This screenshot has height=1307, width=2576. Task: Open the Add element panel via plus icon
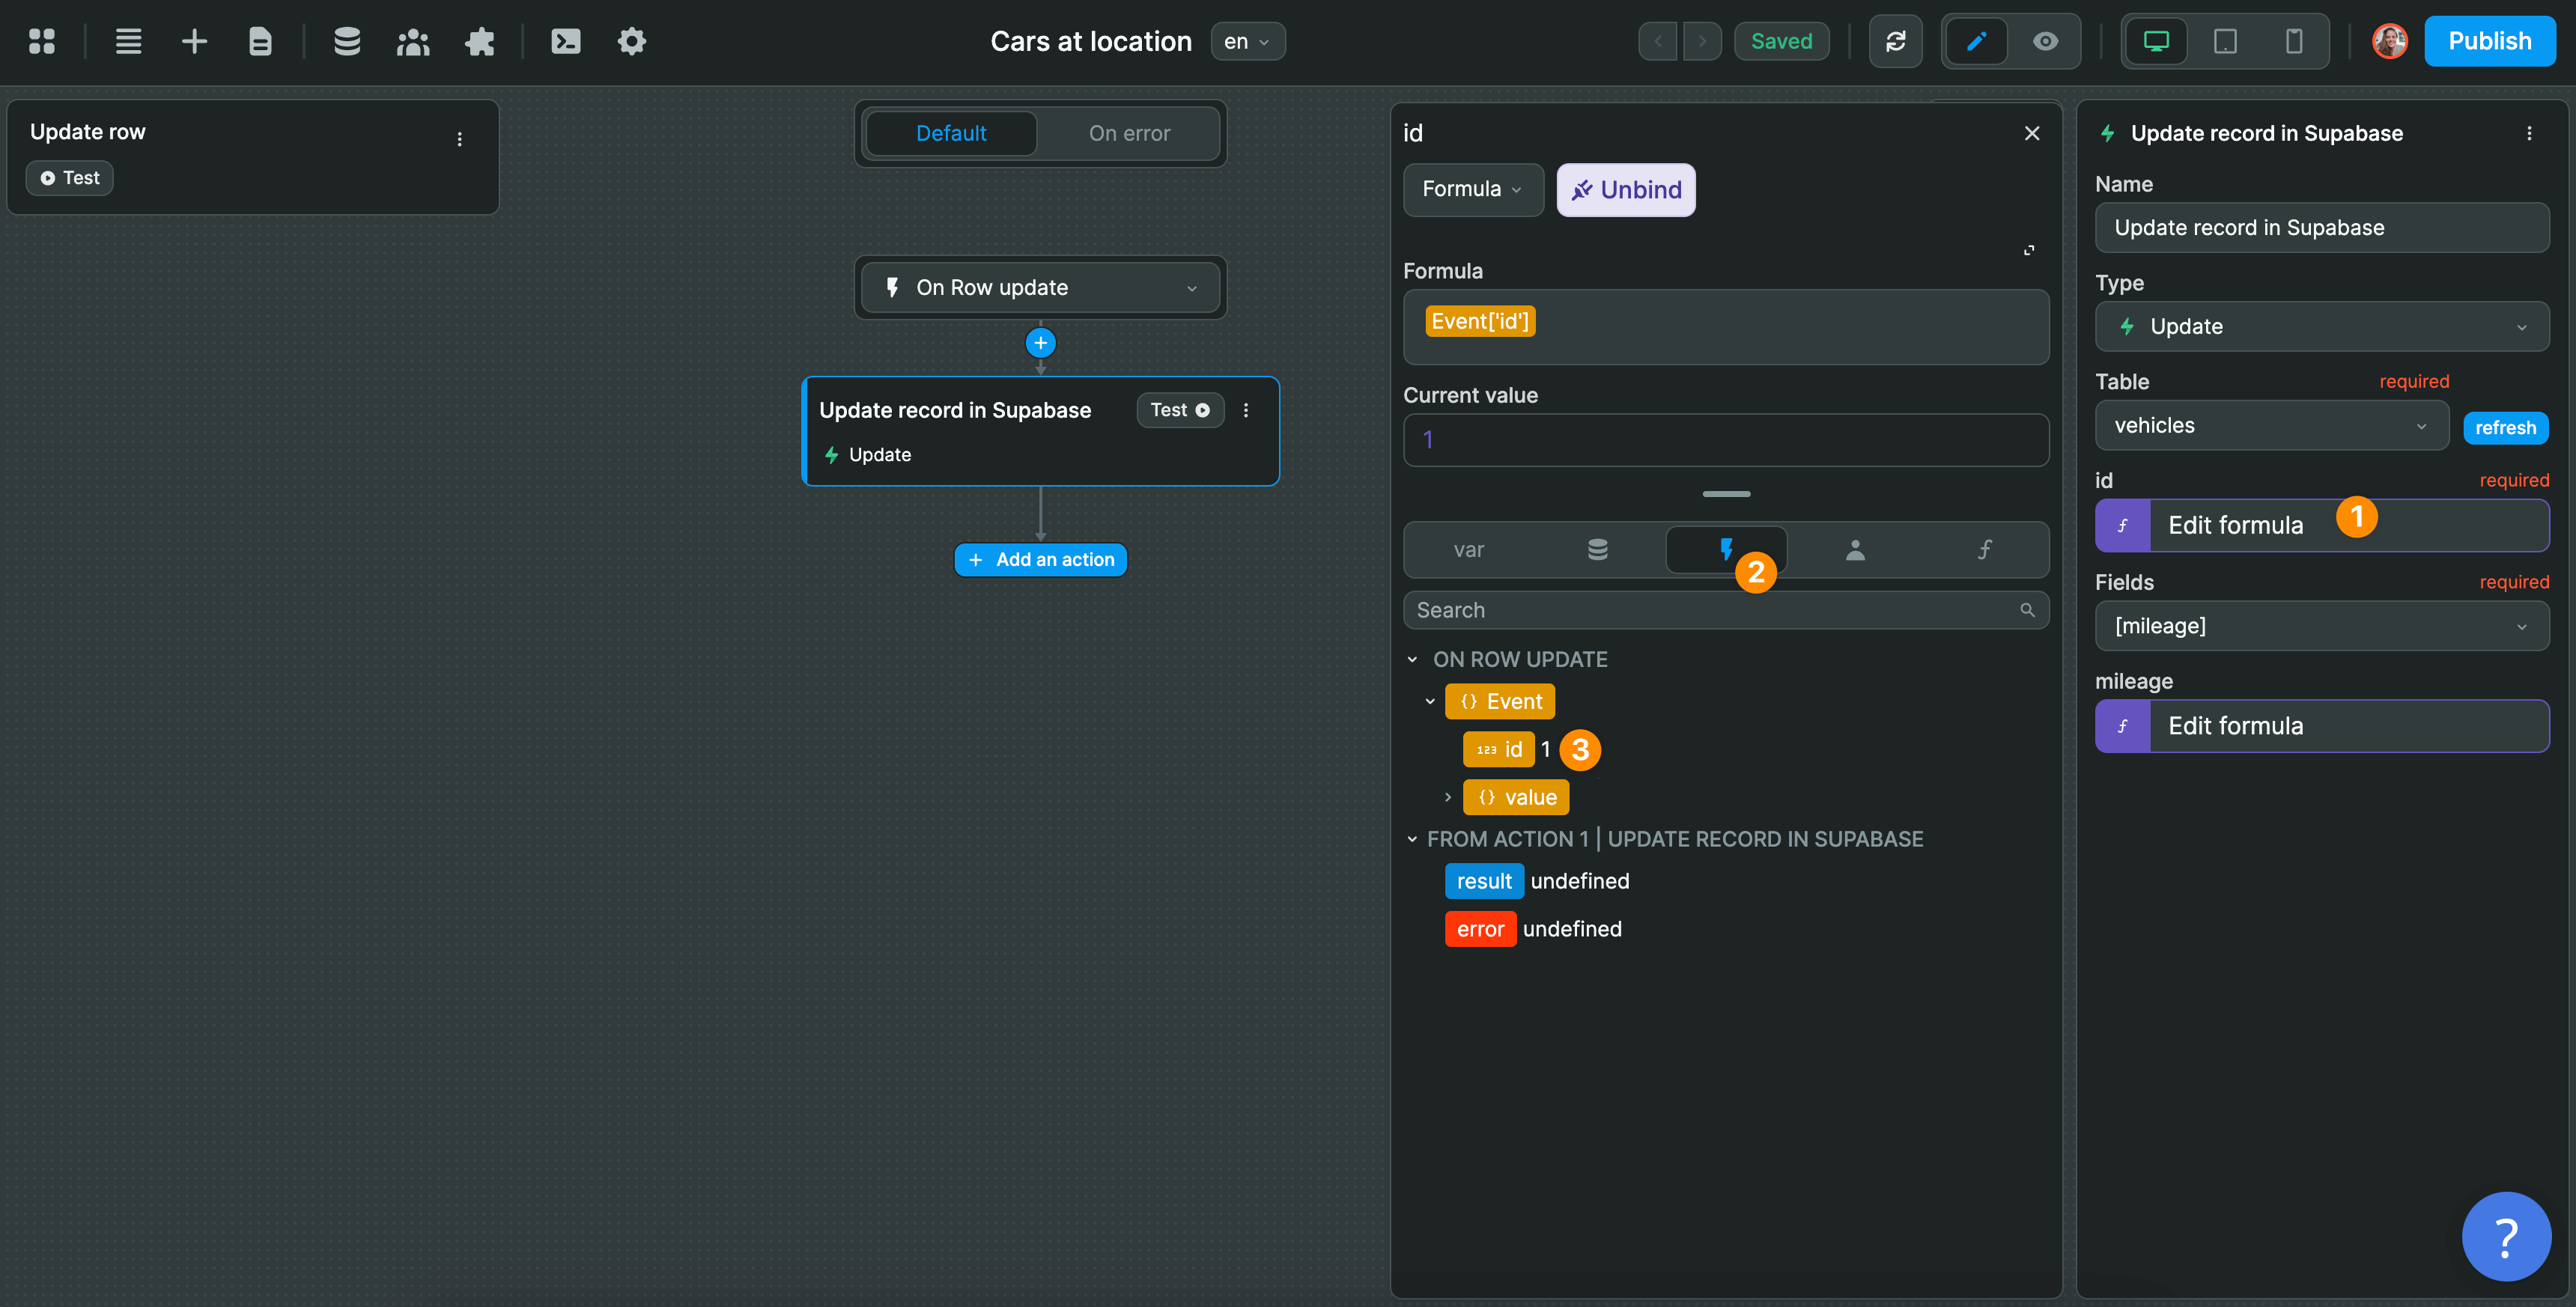[x=194, y=41]
